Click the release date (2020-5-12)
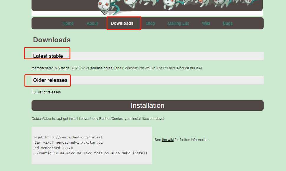286x171 pixels. 80,68
